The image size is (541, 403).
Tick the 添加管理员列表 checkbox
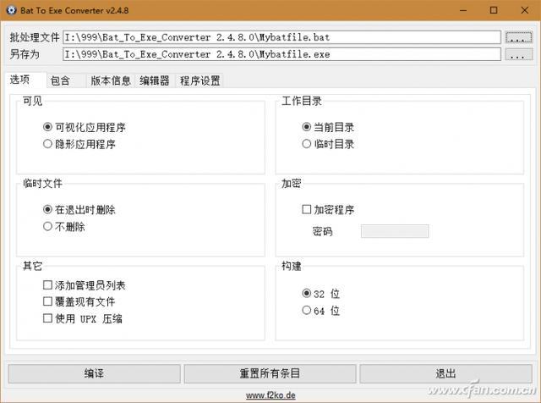click(47, 284)
